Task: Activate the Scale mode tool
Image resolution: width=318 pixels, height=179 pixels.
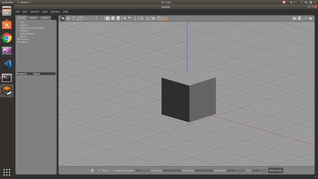Action: [79, 19]
